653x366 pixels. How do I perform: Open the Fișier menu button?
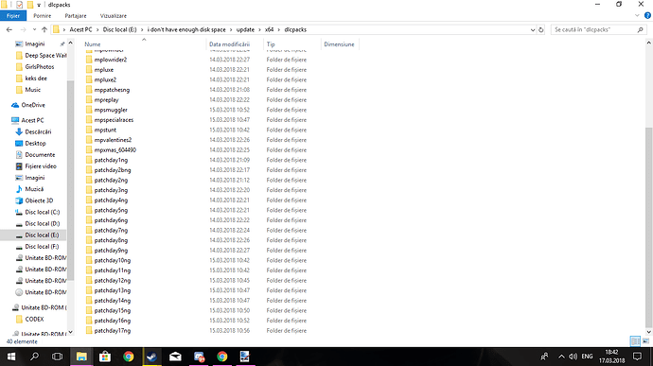click(13, 16)
